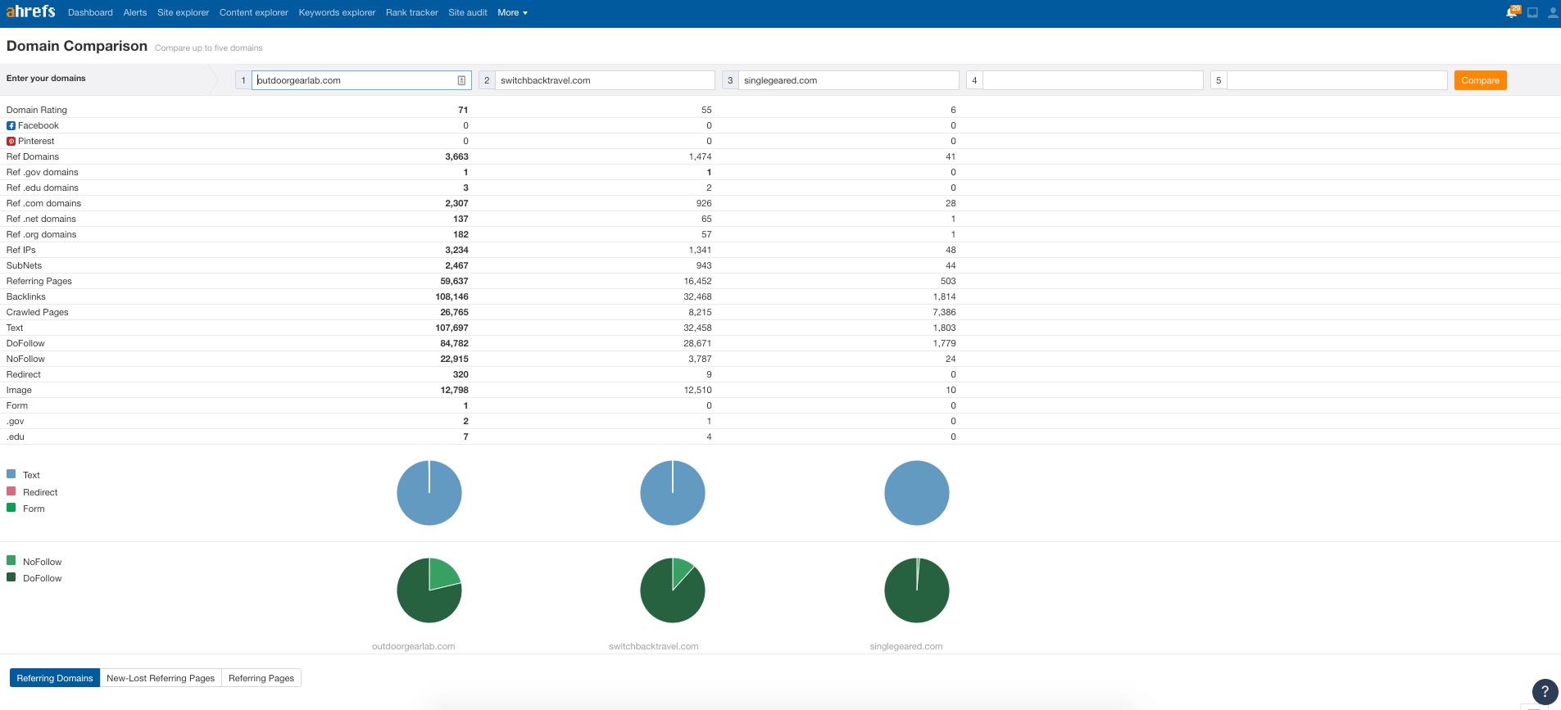
Task: Click the empty domain field number 4
Action: coord(1093,80)
